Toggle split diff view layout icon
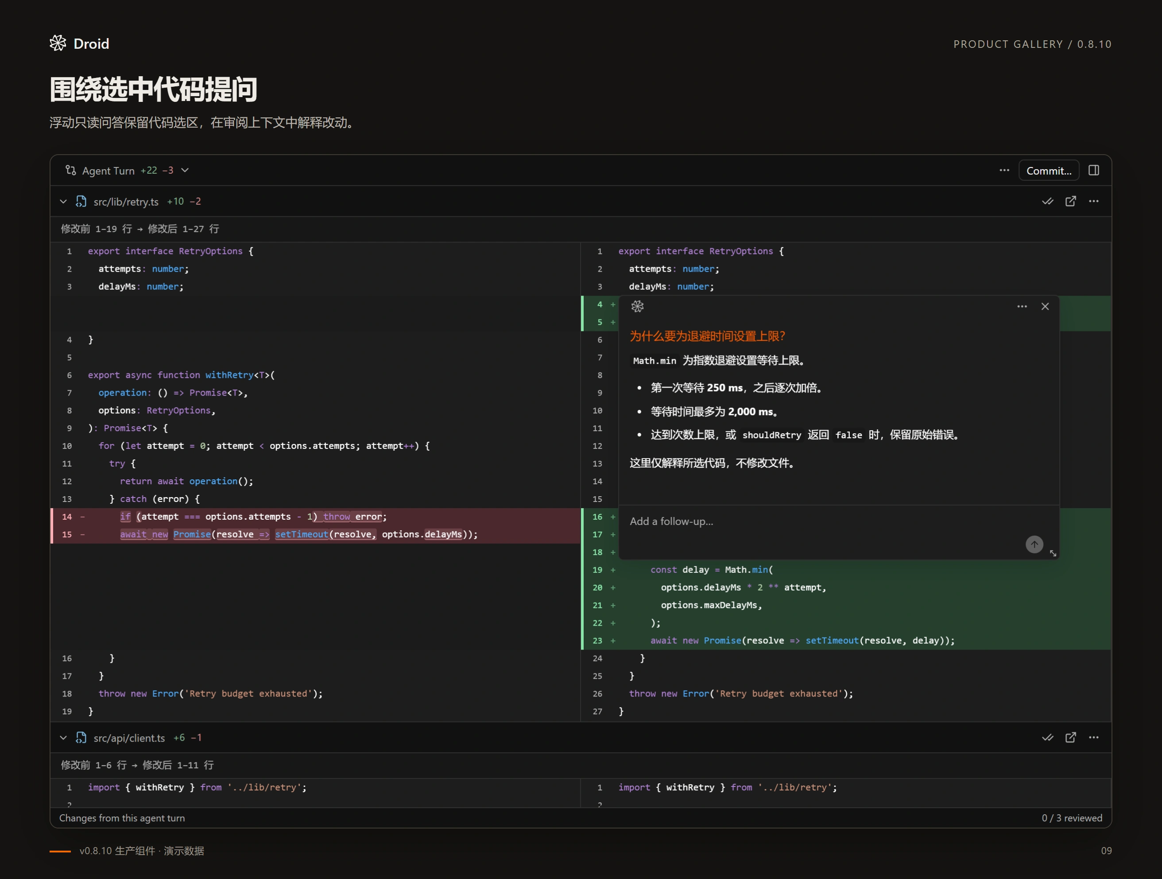 point(1094,170)
